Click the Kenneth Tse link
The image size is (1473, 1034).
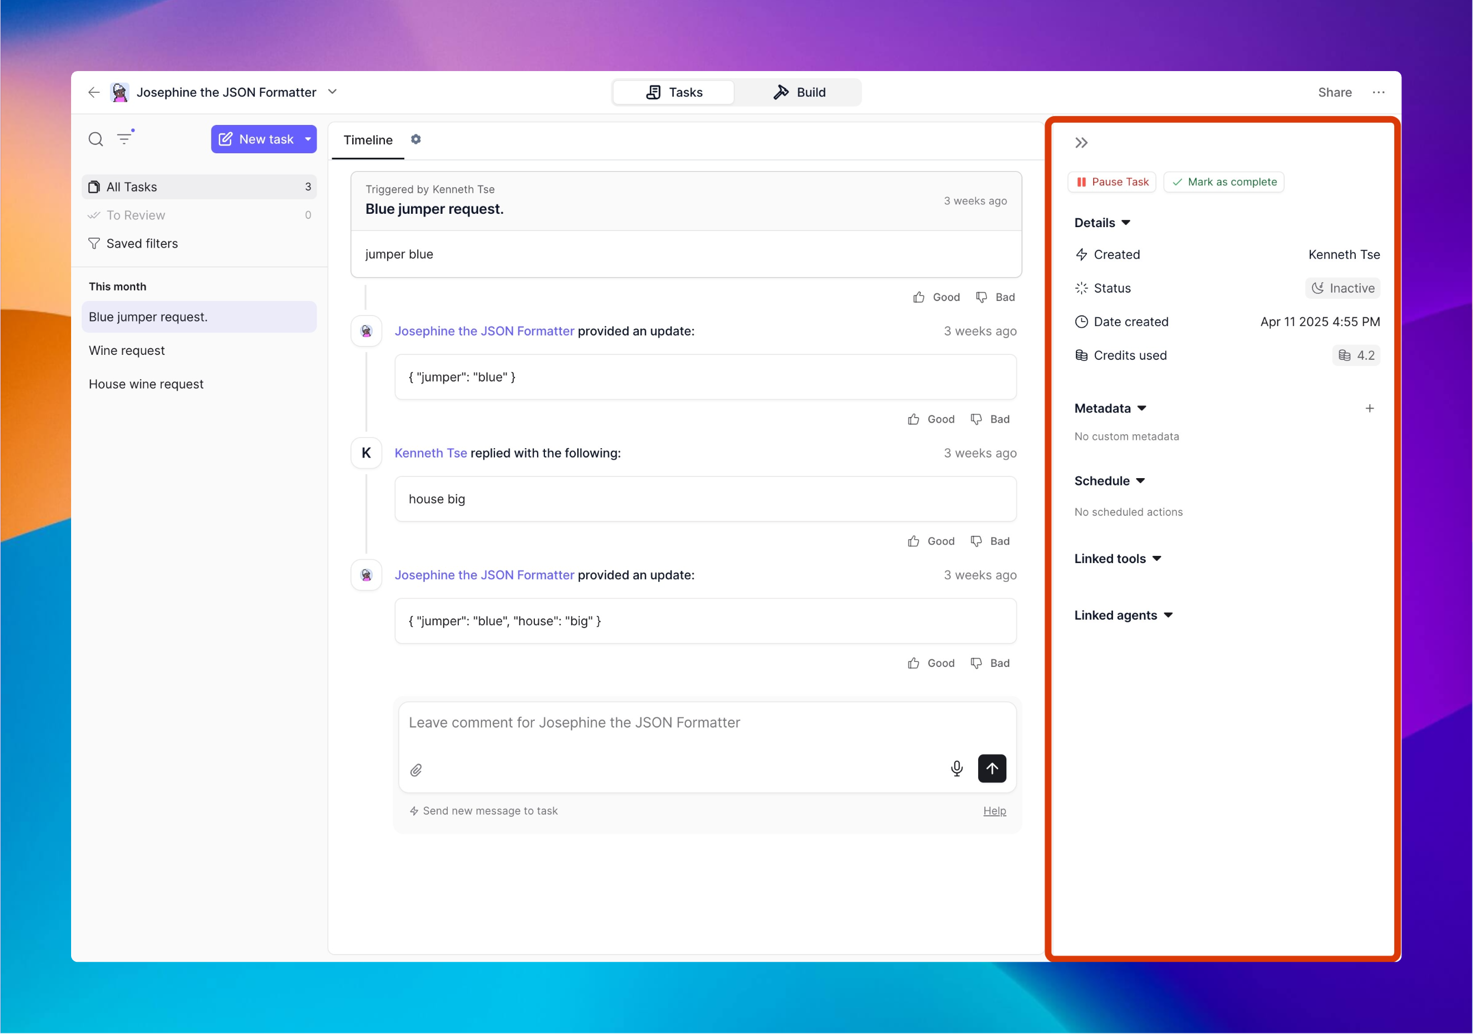[430, 454]
